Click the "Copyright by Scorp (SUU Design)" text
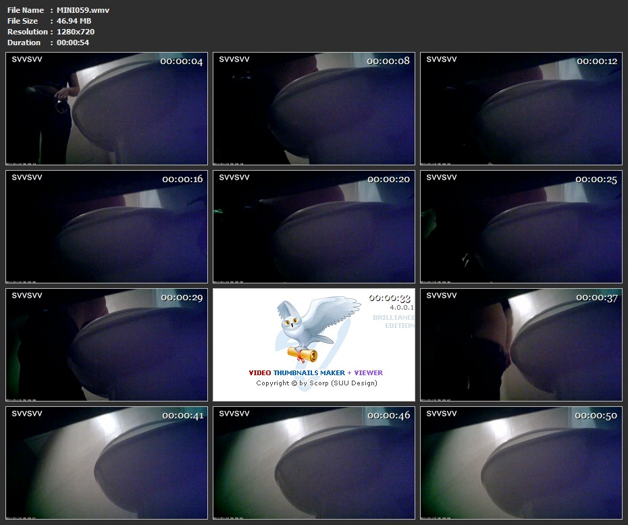This screenshot has width=628, height=525. click(316, 383)
